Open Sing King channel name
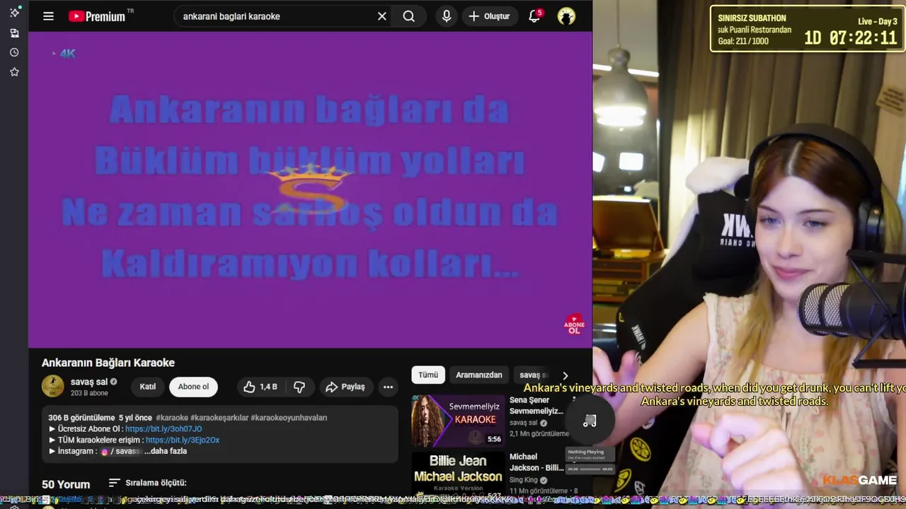The width and height of the screenshot is (906, 509). (524, 480)
